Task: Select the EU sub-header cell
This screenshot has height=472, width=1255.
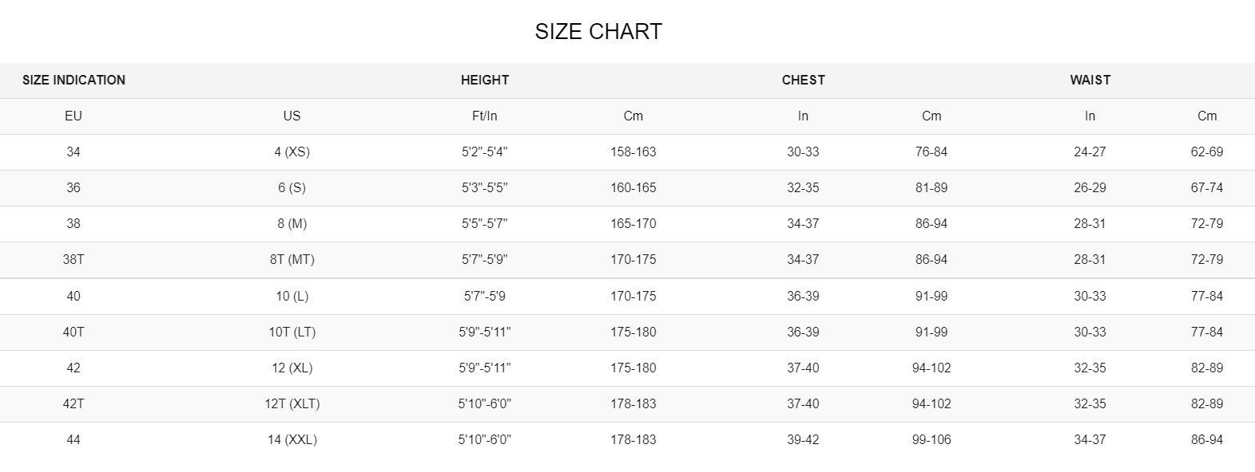Action: (x=73, y=116)
